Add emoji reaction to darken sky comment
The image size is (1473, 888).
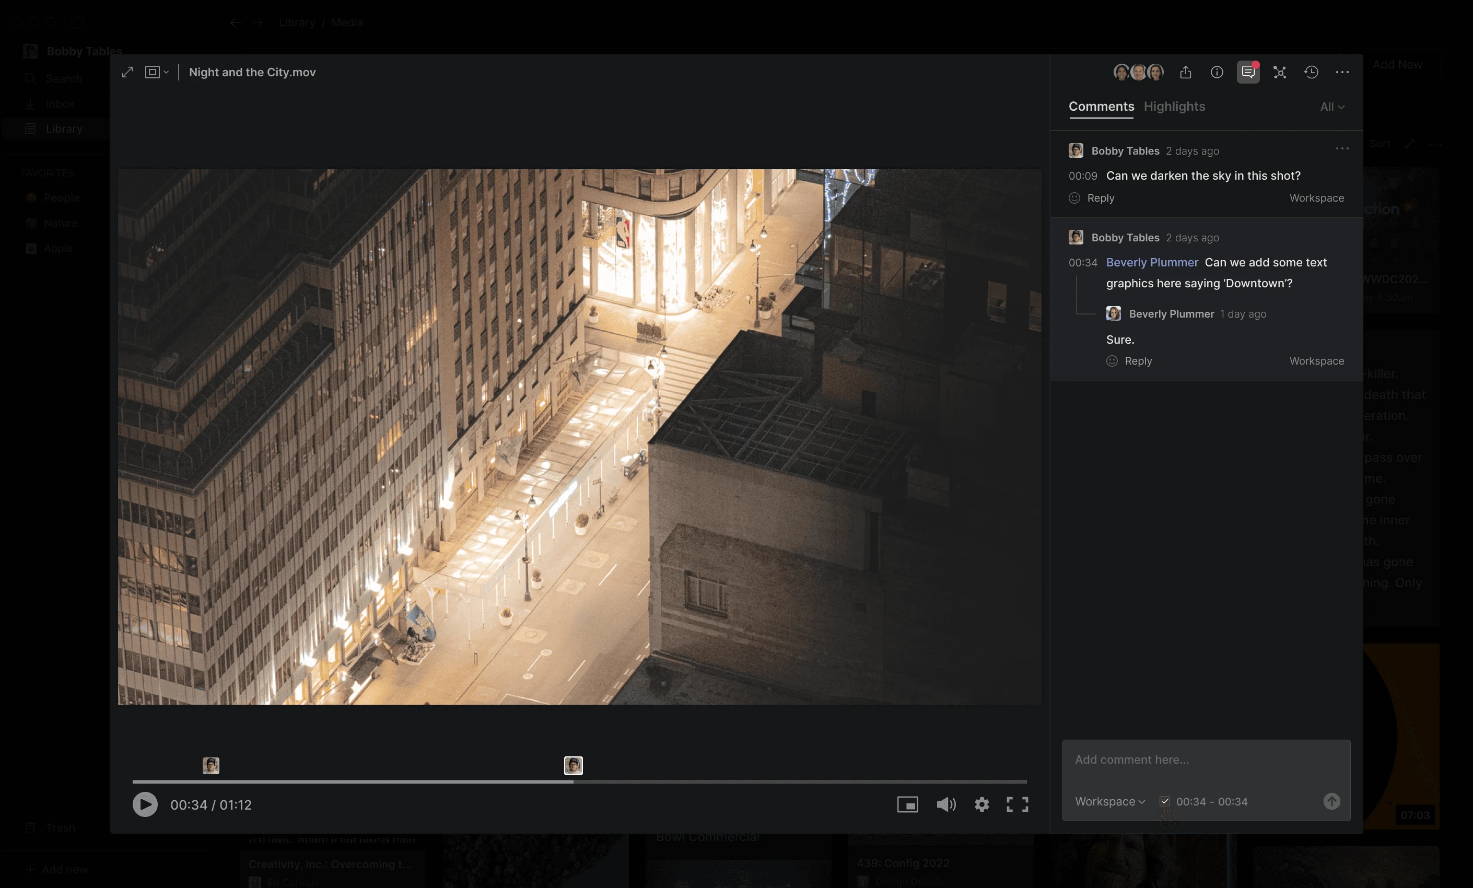[1074, 198]
